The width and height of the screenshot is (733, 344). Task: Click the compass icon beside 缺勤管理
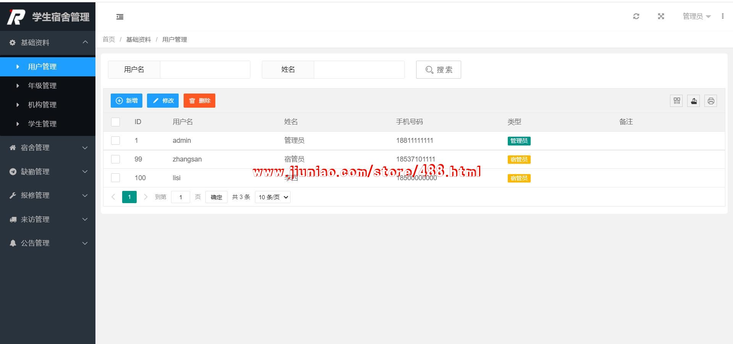[x=13, y=171]
